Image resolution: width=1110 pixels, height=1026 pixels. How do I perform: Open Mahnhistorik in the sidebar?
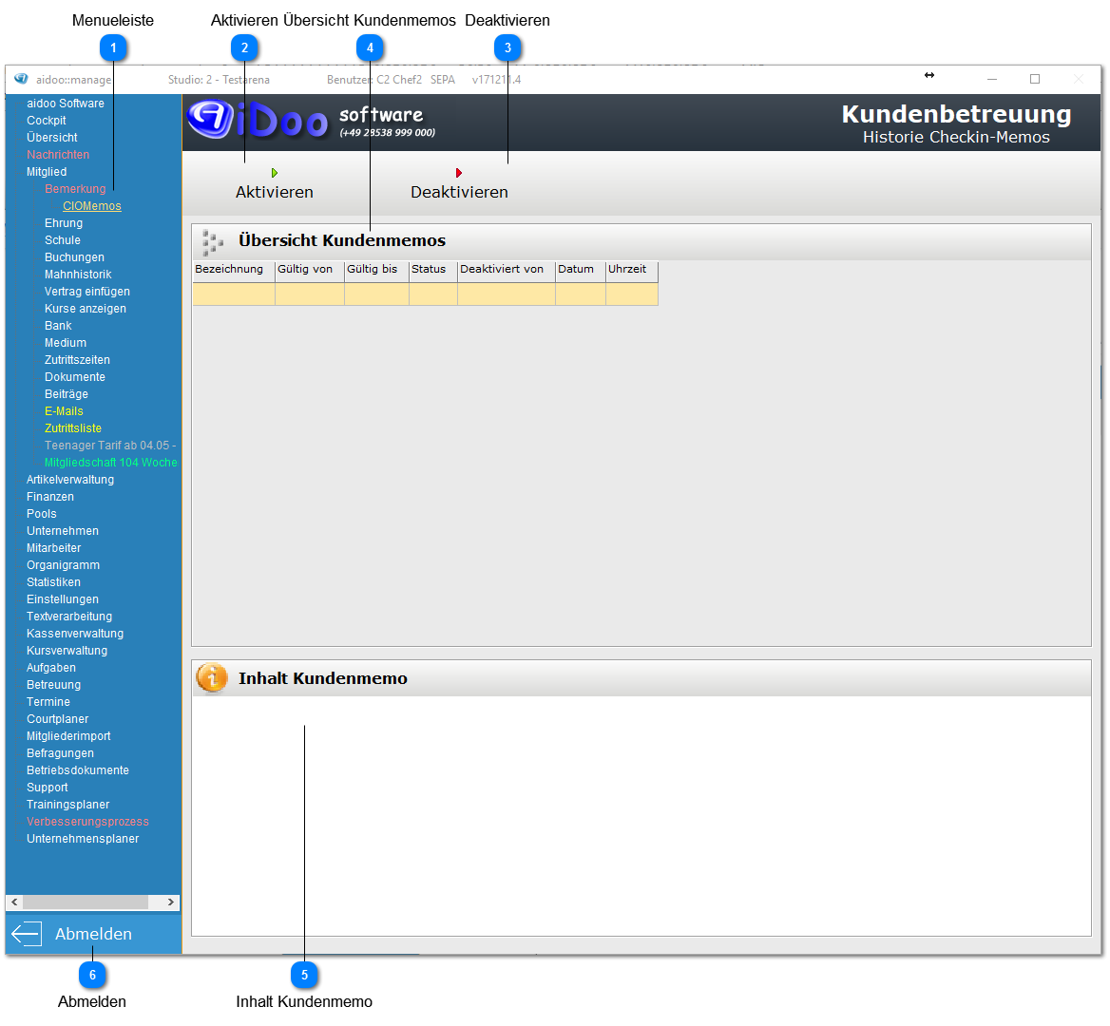(78, 275)
